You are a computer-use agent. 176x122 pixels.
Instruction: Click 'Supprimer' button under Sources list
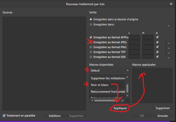[76, 116]
